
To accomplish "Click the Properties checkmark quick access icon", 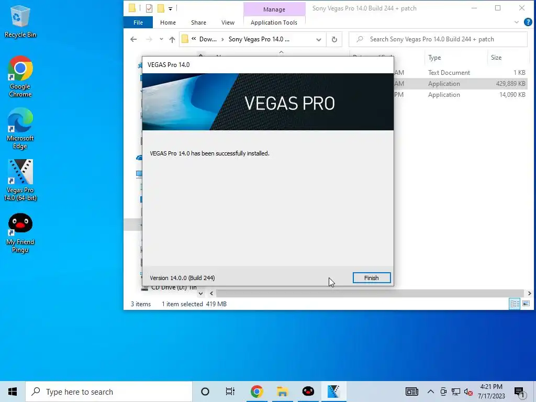I will point(149,8).
